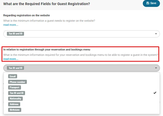Select the Phone number option

click(x=17, y=82)
